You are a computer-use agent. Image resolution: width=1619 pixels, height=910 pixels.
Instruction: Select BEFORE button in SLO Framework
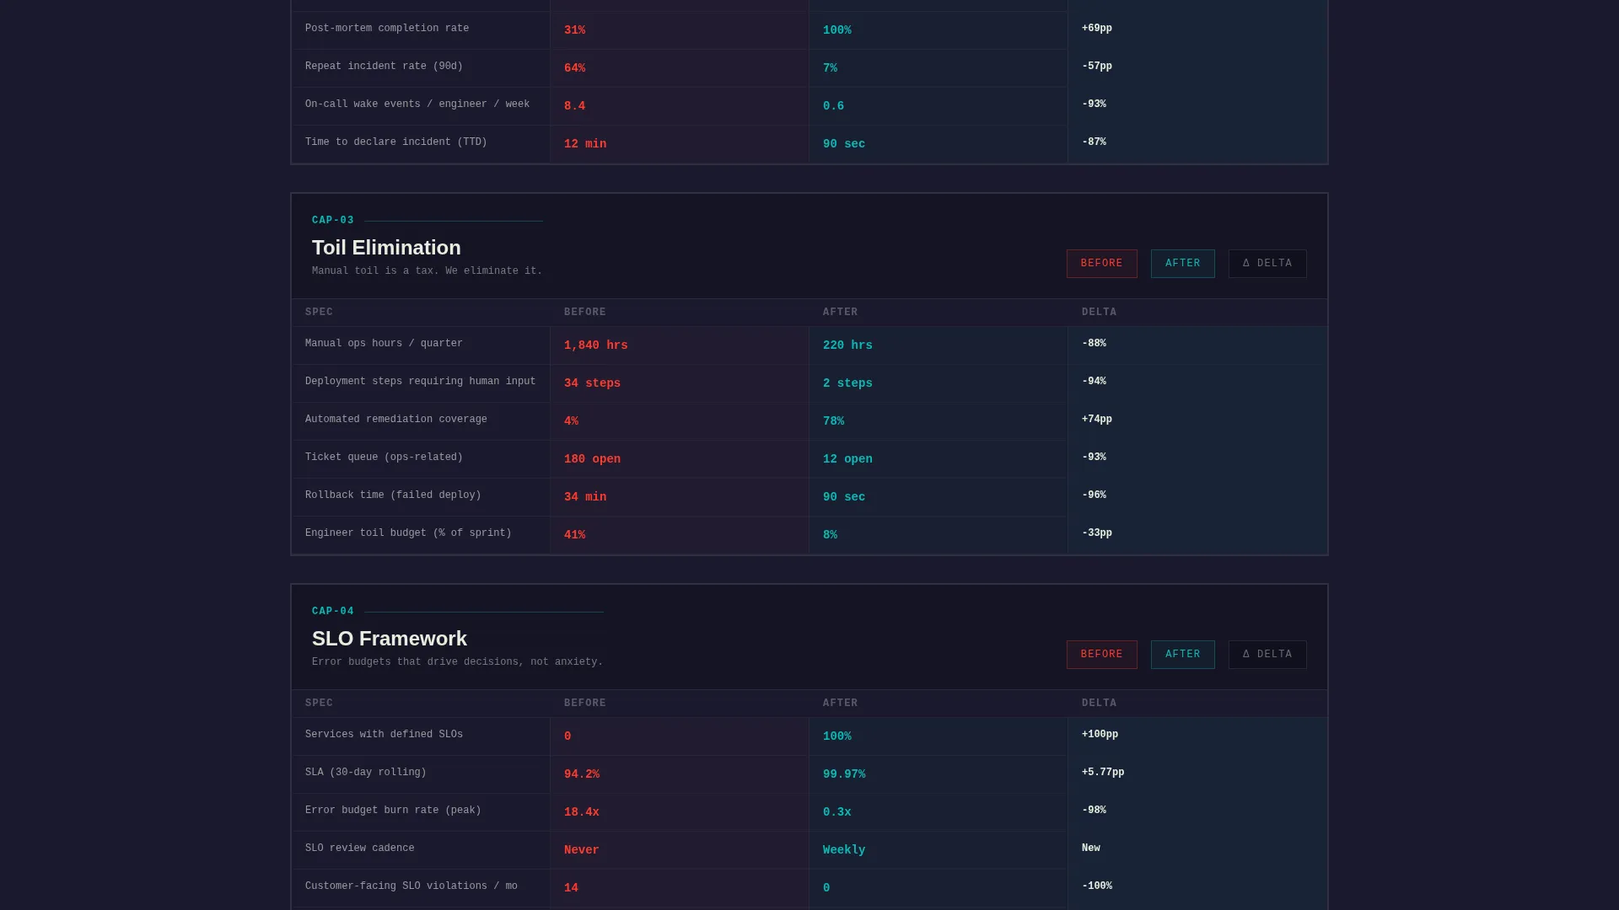pyautogui.click(x=1101, y=655)
